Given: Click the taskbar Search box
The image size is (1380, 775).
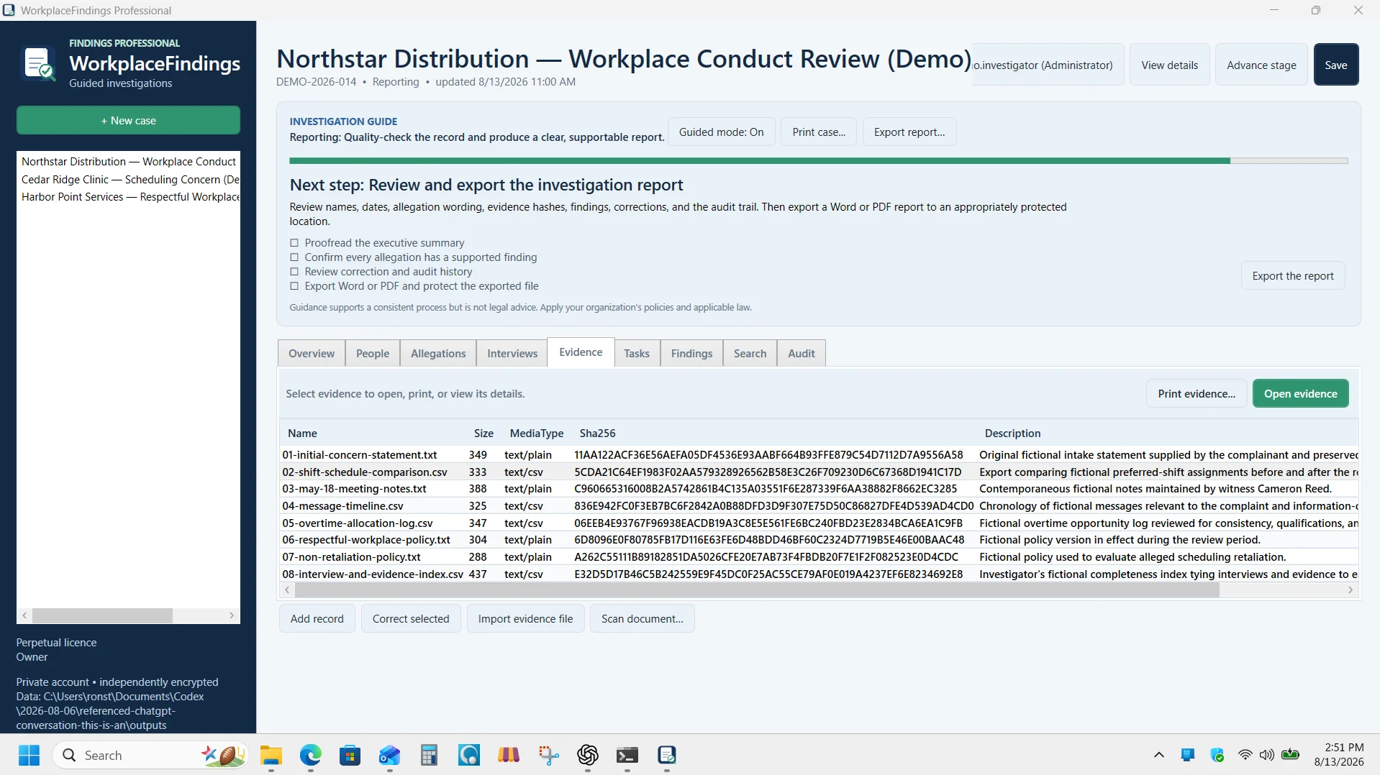Looking at the screenshot, I should (150, 755).
